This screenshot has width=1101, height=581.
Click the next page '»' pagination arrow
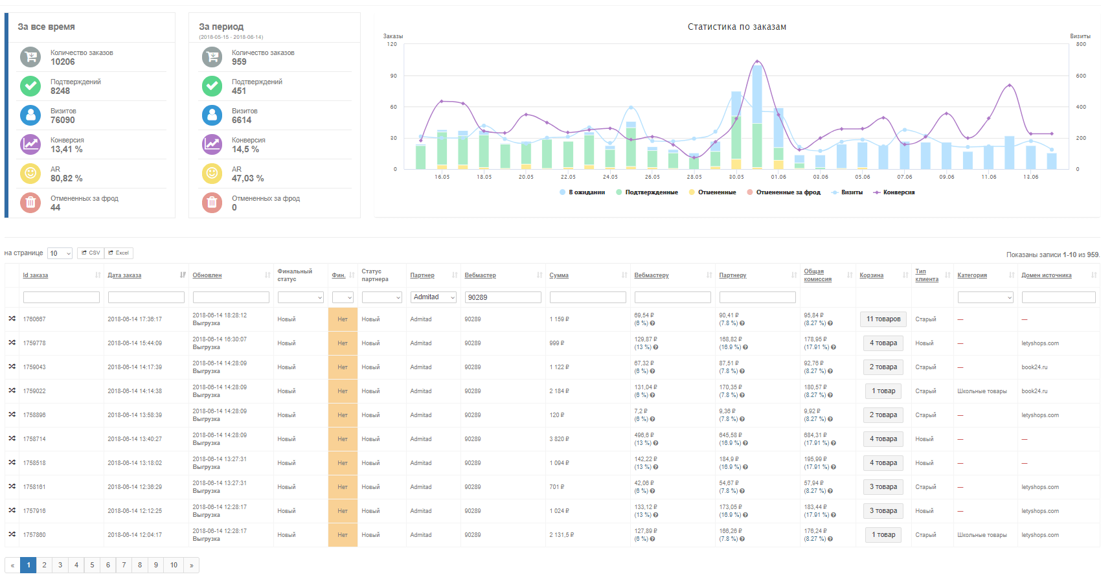(x=191, y=565)
